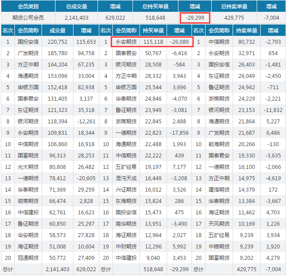Select 建信期货 in the short position ranking
The image size is (286, 276).
tap(219, 189)
